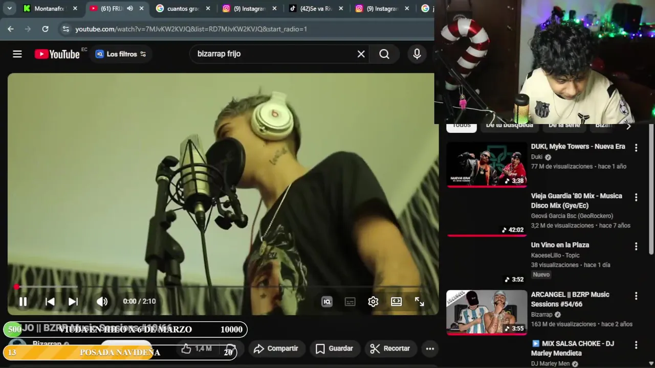This screenshot has width=655, height=368.
Task: Switch to the Montanafx Kick tab
Action: (x=50, y=8)
